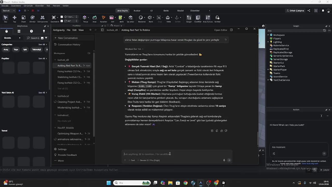Screen dimensions: 332x187
Task: Click the Ask anything input field
Action: [x=177, y=154]
